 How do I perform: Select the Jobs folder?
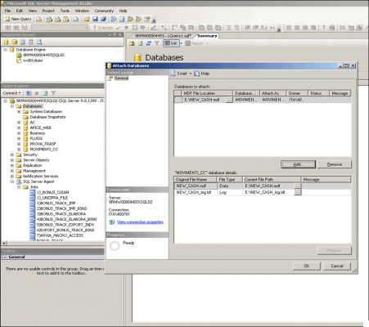coord(34,187)
